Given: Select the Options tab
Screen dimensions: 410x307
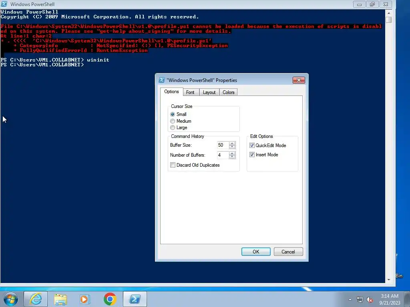Looking at the screenshot, I should pos(171,92).
